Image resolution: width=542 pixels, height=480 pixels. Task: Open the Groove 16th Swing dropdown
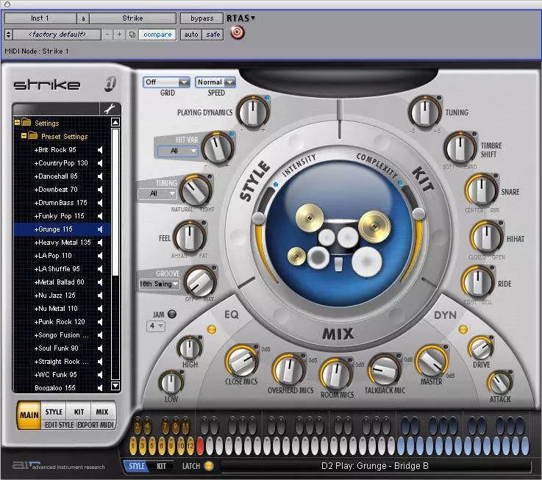(x=157, y=283)
